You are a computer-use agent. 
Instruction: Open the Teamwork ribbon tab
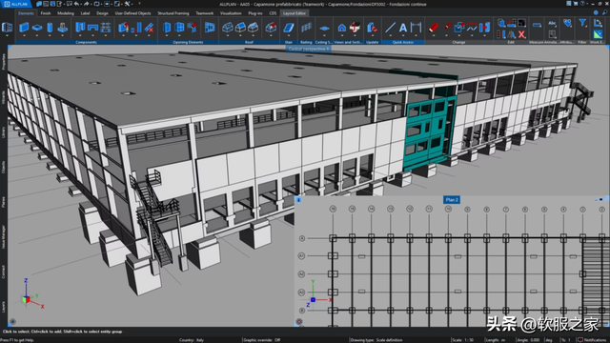(205, 13)
